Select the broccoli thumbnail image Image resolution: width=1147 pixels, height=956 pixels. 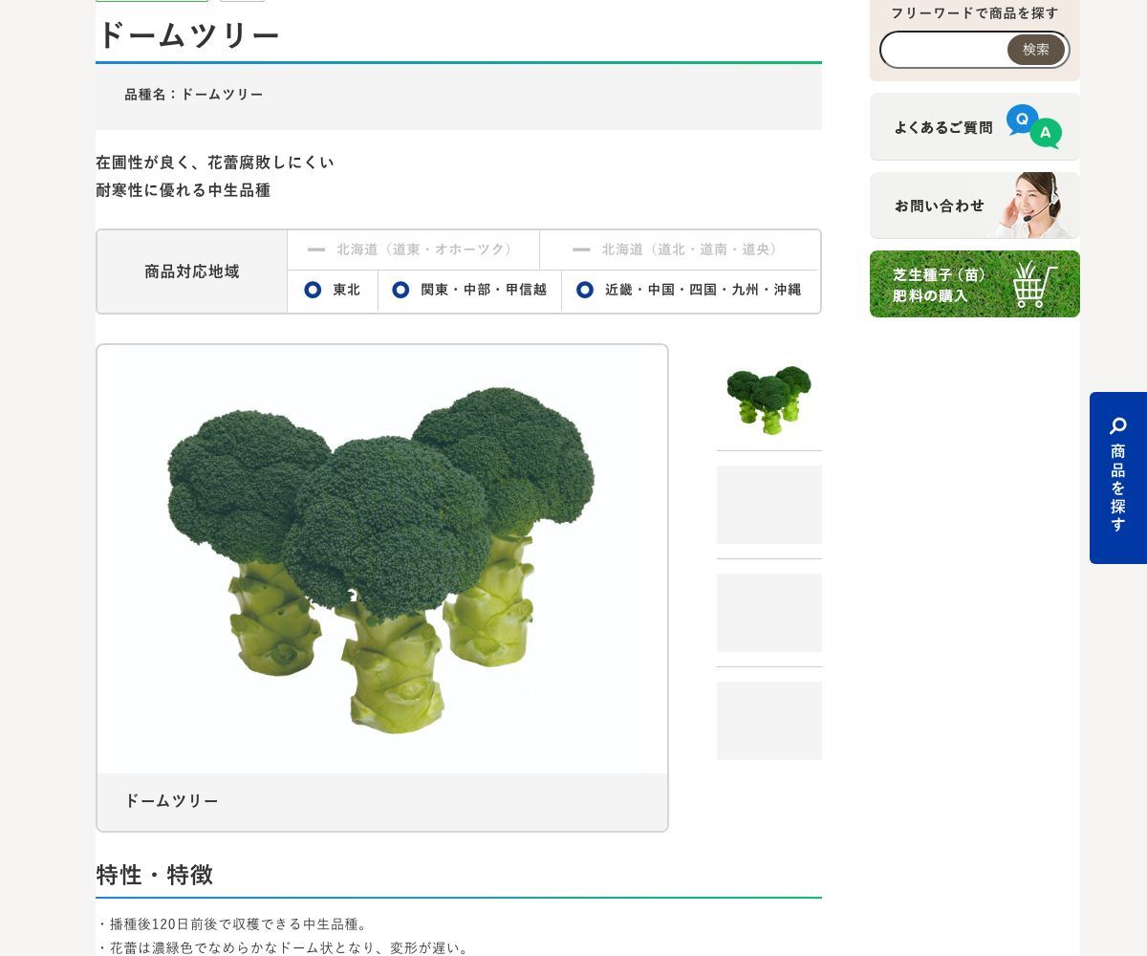(769, 398)
